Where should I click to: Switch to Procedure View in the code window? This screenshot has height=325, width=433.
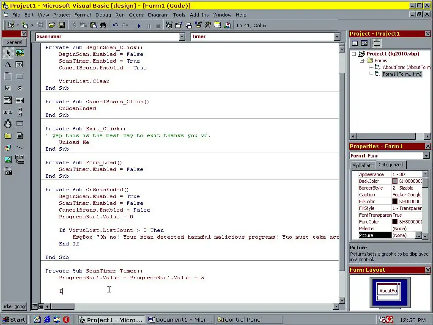click(35, 306)
